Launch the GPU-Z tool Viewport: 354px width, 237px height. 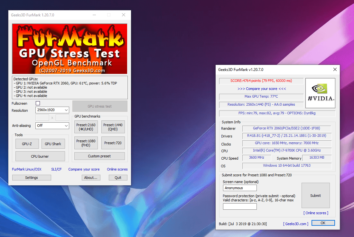click(x=27, y=144)
